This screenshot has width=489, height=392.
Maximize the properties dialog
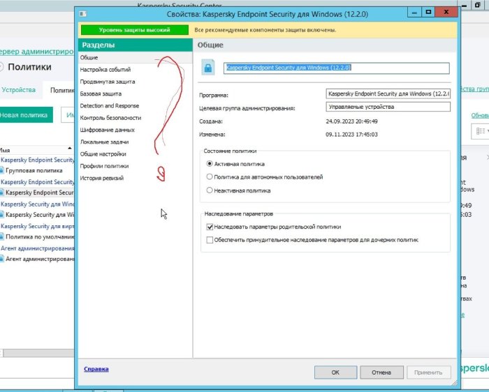428,12
